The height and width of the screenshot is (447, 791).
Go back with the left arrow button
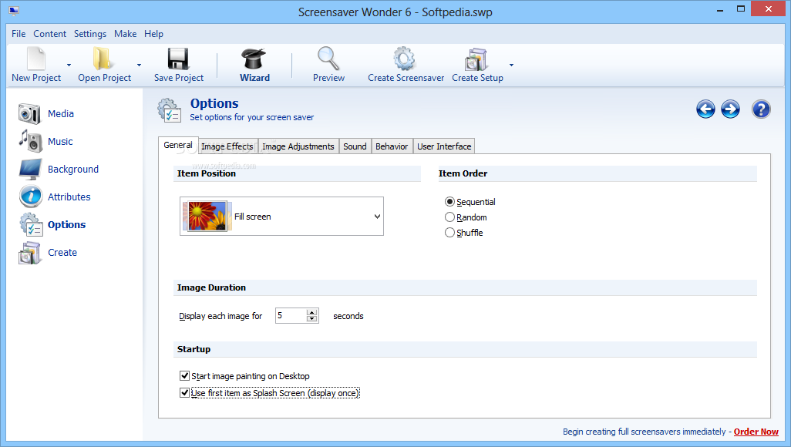pyautogui.click(x=705, y=109)
